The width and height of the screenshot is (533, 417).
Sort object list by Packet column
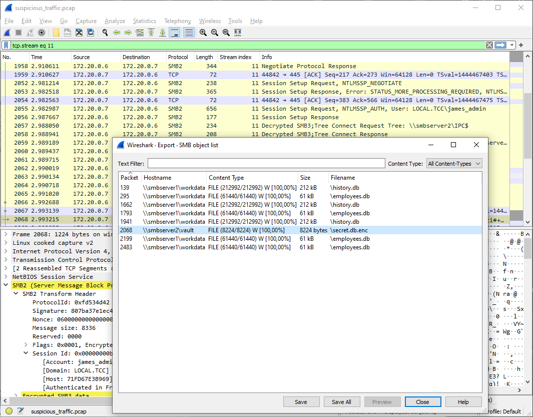coord(130,178)
